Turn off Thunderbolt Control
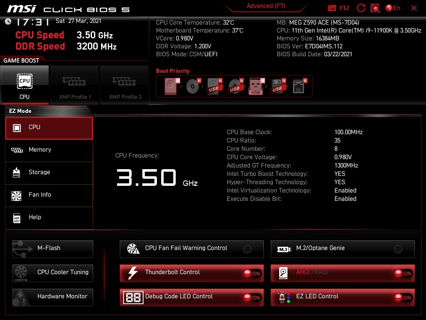 click(x=252, y=273)
